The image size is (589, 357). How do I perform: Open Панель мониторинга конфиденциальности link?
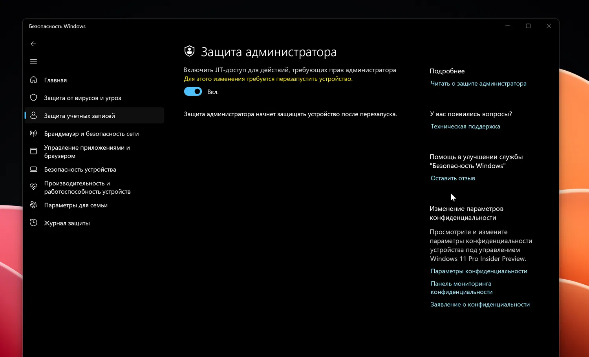tap(461, 287)
